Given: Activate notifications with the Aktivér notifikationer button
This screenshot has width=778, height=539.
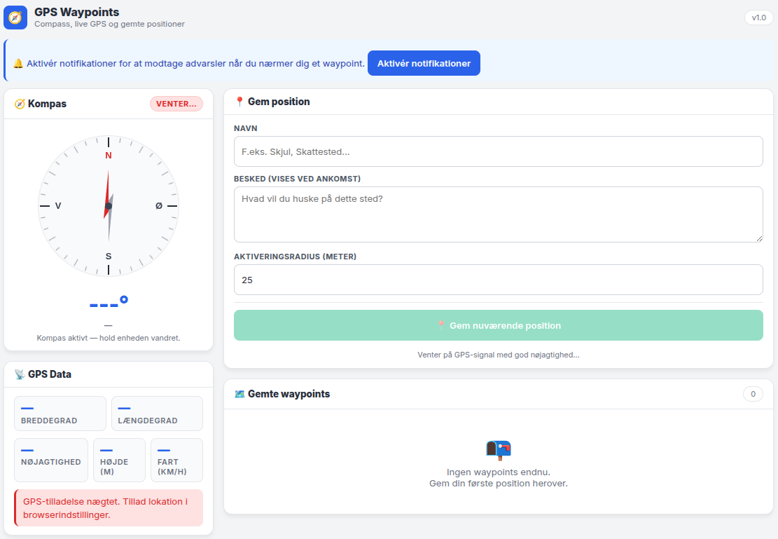Looking at the screenshot, I should click(x=424, y=63).
